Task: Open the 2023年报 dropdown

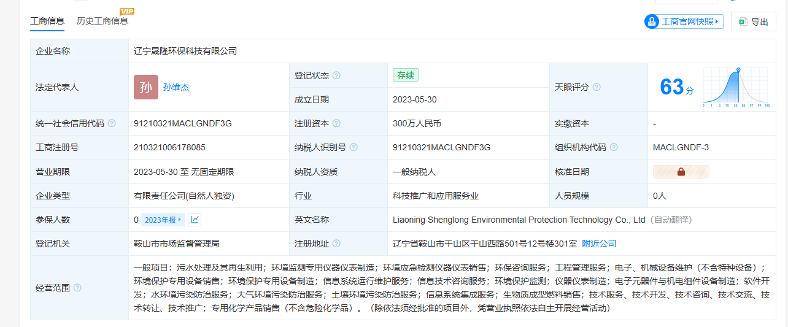Action: 163,220
